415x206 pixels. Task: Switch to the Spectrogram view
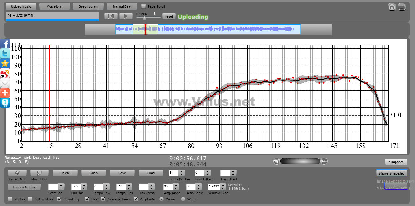pyautogui.click(x=88, y=6)
